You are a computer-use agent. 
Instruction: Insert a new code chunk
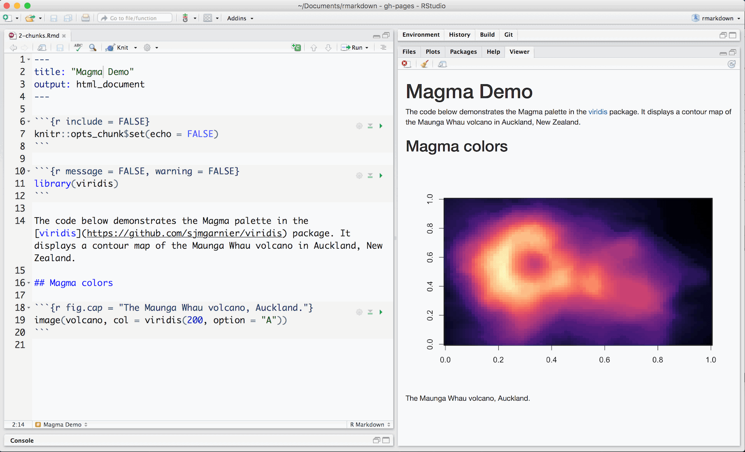pyautogui.click(x=296, y=47)
